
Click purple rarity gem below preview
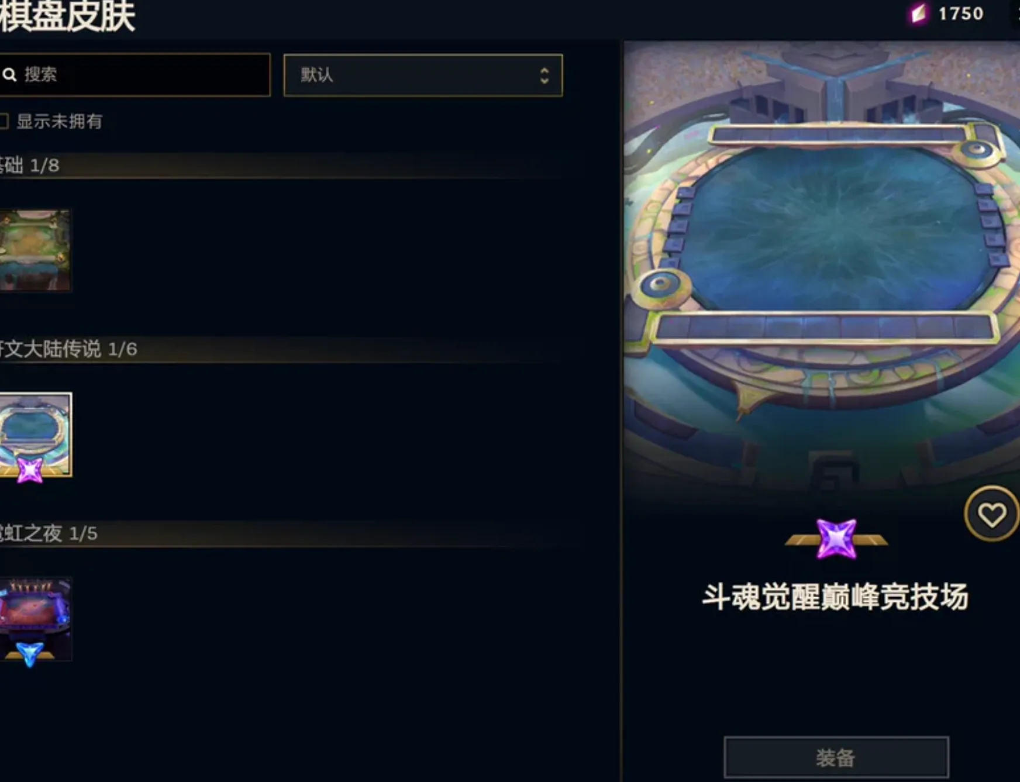[836, 539]
